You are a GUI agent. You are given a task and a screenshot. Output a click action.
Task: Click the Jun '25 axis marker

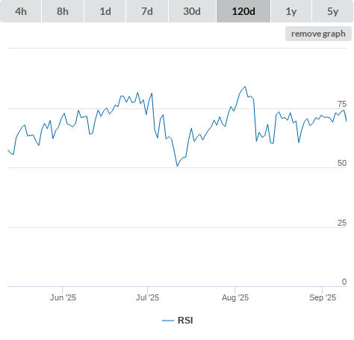click(x=63, y=297)
